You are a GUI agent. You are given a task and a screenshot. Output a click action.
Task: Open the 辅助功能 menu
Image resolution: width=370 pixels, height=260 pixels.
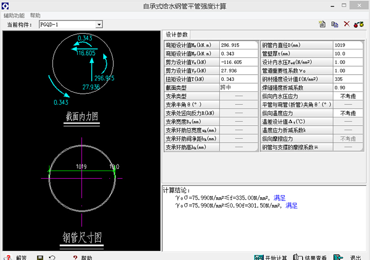(x=14, y=16)
